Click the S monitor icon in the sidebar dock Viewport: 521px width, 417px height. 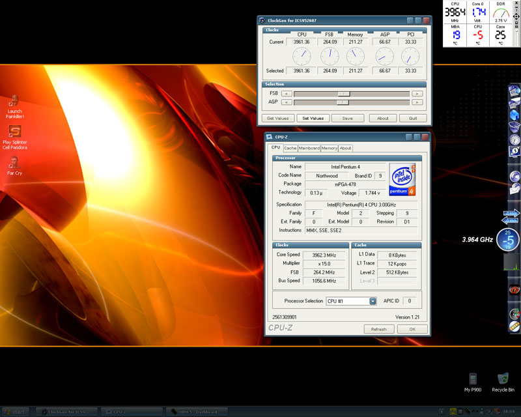click(x=514, y=151)
